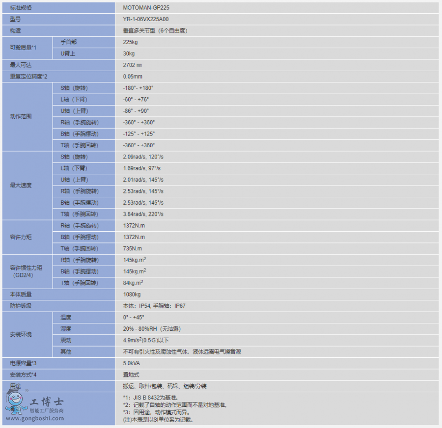Select the '0° - +45°' temperature value
This screenshot has width=442, height=428.
tap(134, 317)
